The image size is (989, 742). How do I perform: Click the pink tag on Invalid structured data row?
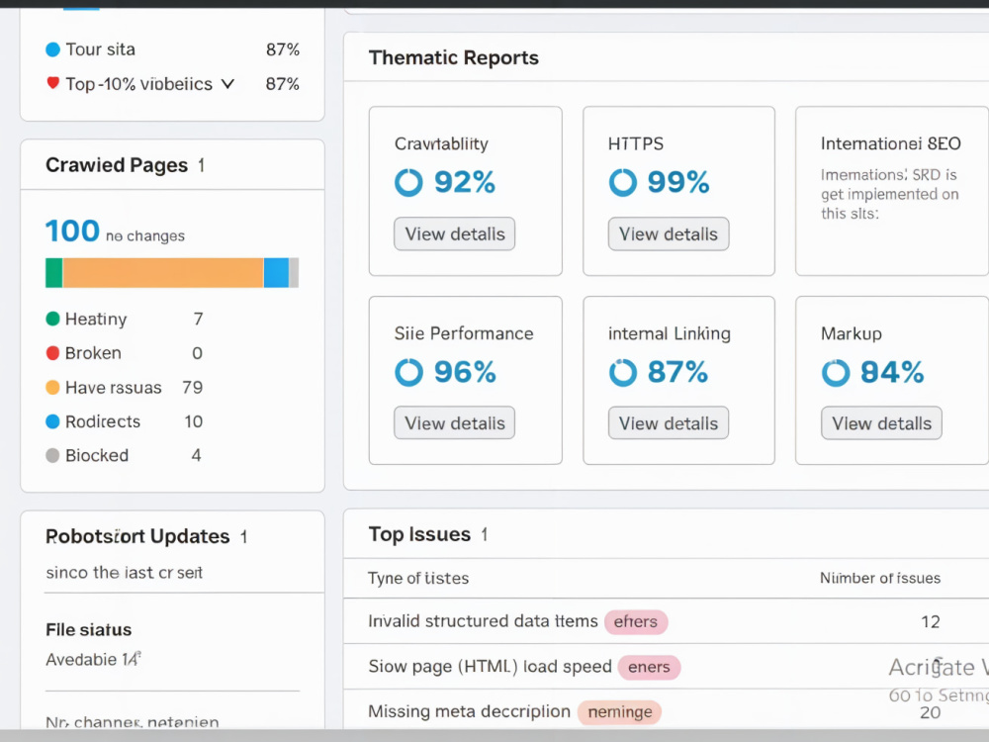click(636, 621)
